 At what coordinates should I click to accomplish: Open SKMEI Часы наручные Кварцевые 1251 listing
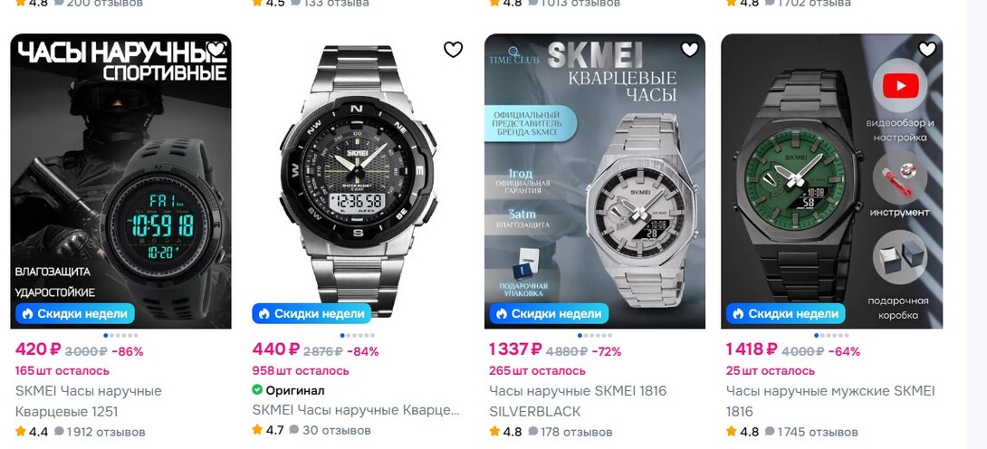coord(89,401)
